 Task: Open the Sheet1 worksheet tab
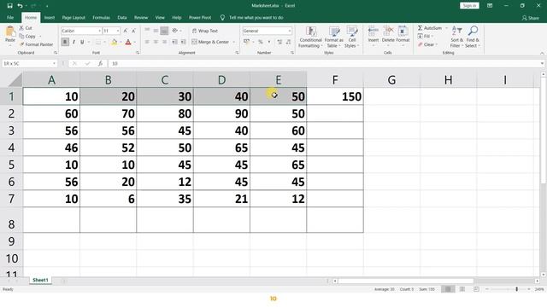click(x=40, y=281)
